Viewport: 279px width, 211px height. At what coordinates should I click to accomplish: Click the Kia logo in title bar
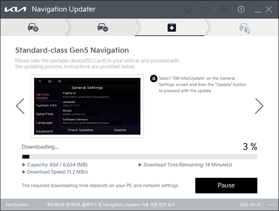pyautogui.click(x=15, y=9)
